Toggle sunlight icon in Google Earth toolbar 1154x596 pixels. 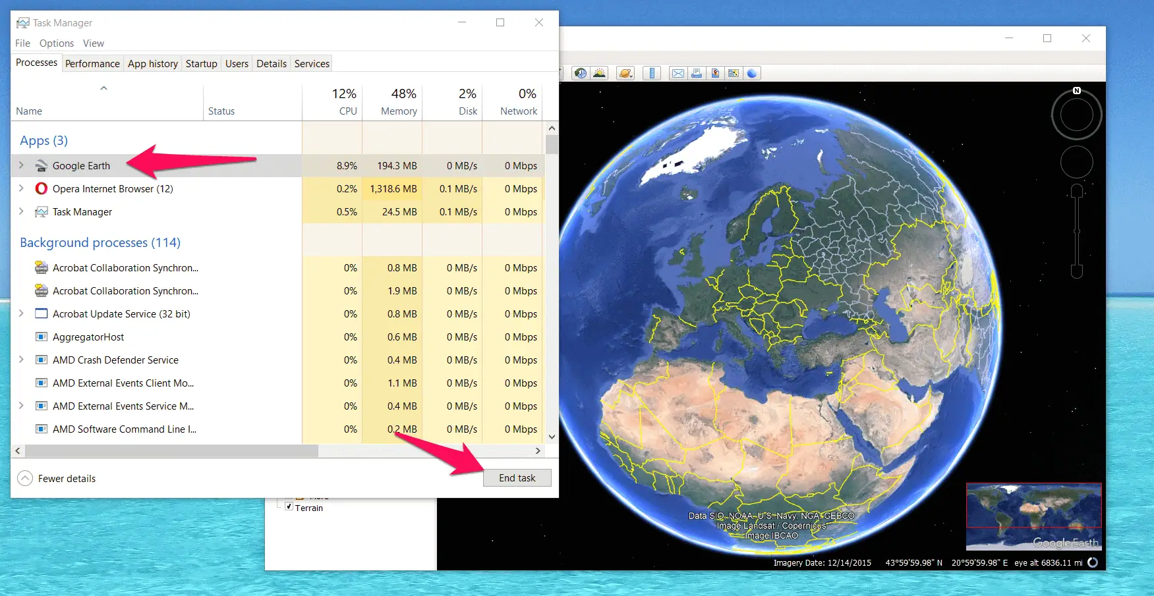tap(599, 73)
